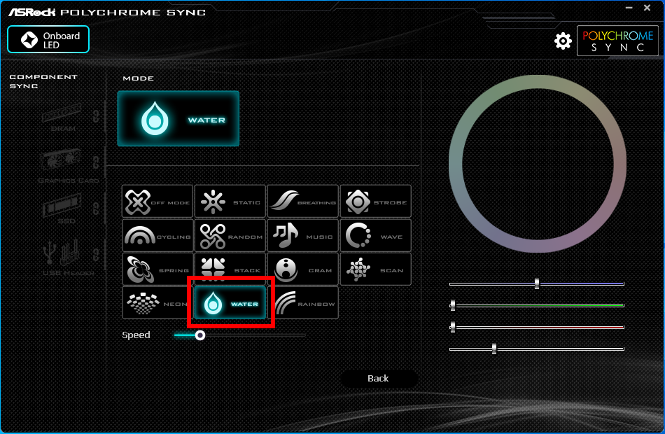Click the white brightness slider handle
The image size is (665, 434).
[494, 349]
